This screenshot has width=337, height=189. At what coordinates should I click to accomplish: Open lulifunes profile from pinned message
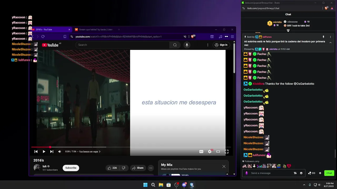click(267, 37)
